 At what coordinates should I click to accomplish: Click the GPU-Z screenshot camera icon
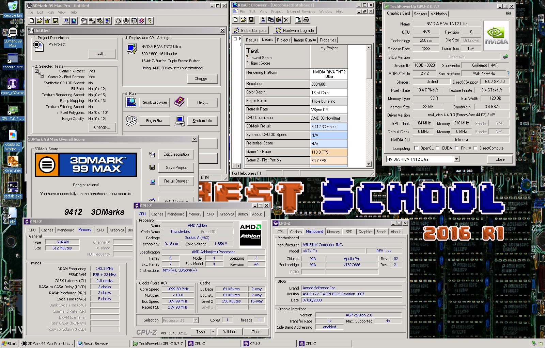509,13
